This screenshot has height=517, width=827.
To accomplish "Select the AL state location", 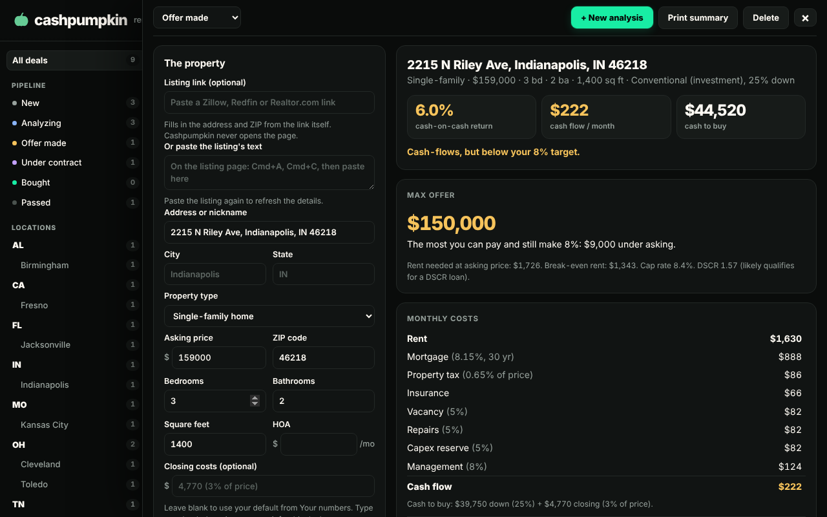I will click(74, 245).
